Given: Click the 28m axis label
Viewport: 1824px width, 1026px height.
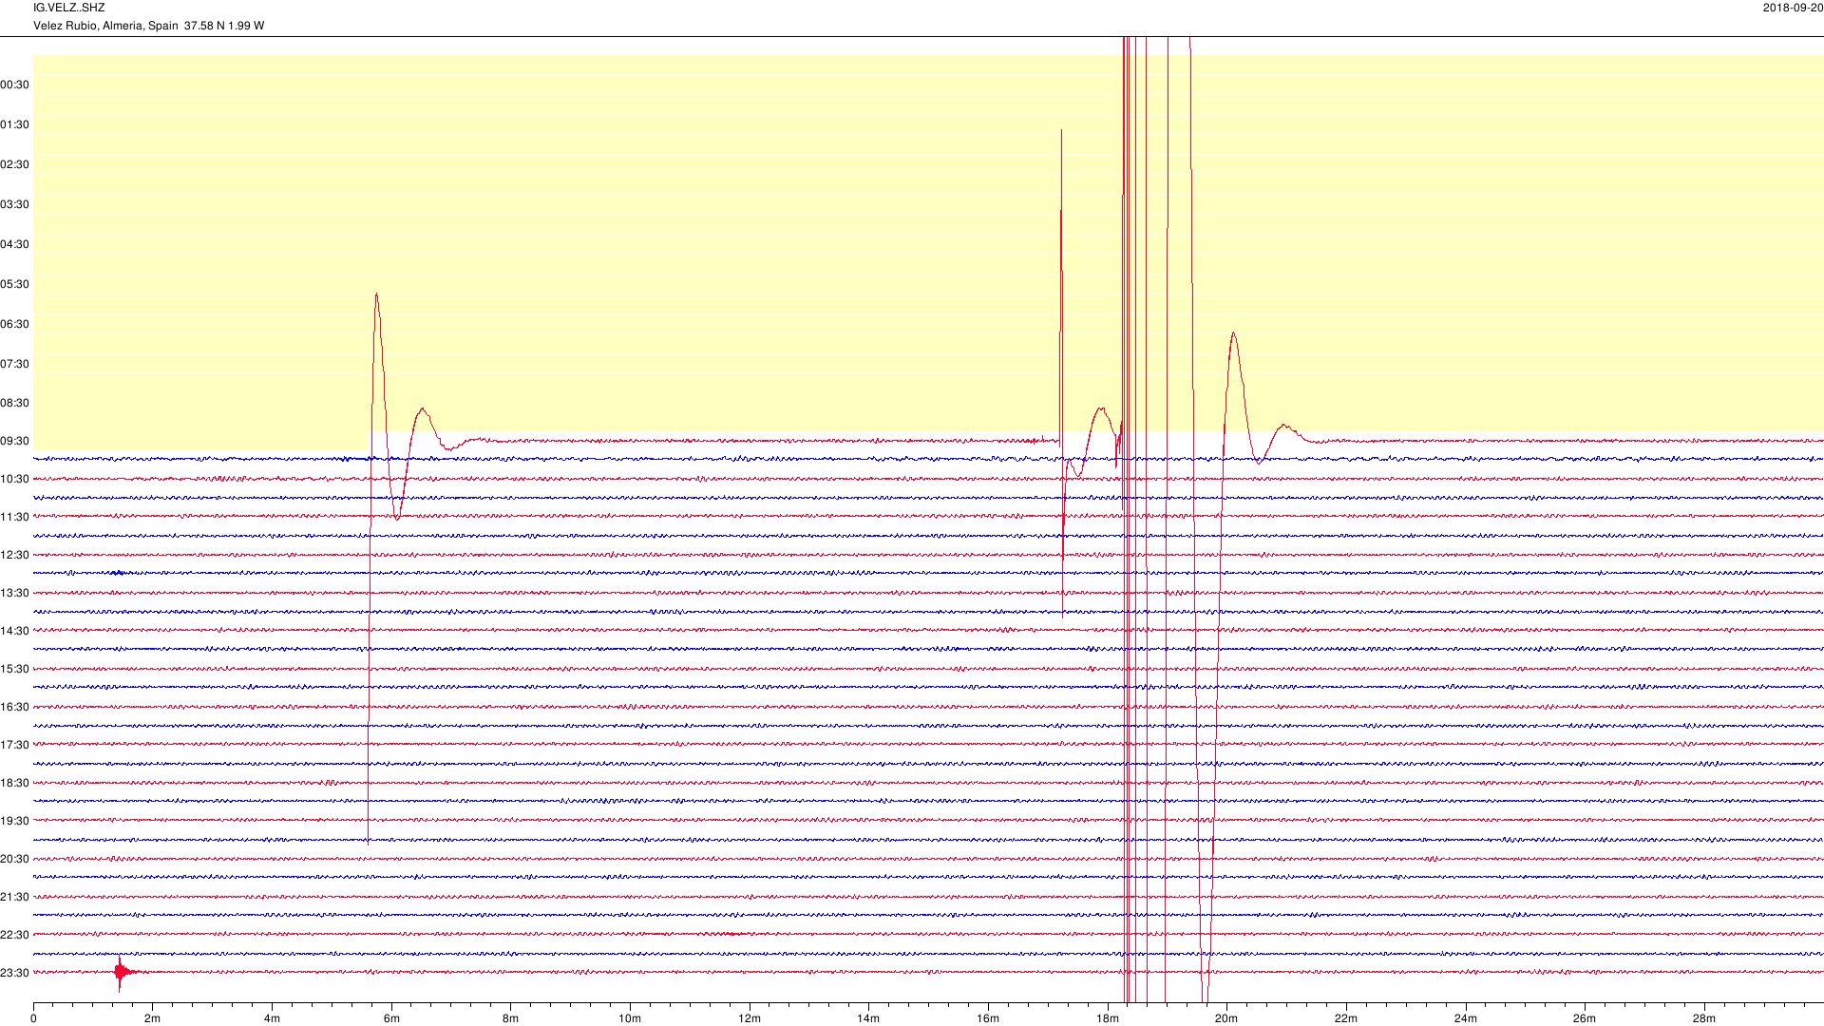Looking at the screenshot, I should pos(1704,1018).
